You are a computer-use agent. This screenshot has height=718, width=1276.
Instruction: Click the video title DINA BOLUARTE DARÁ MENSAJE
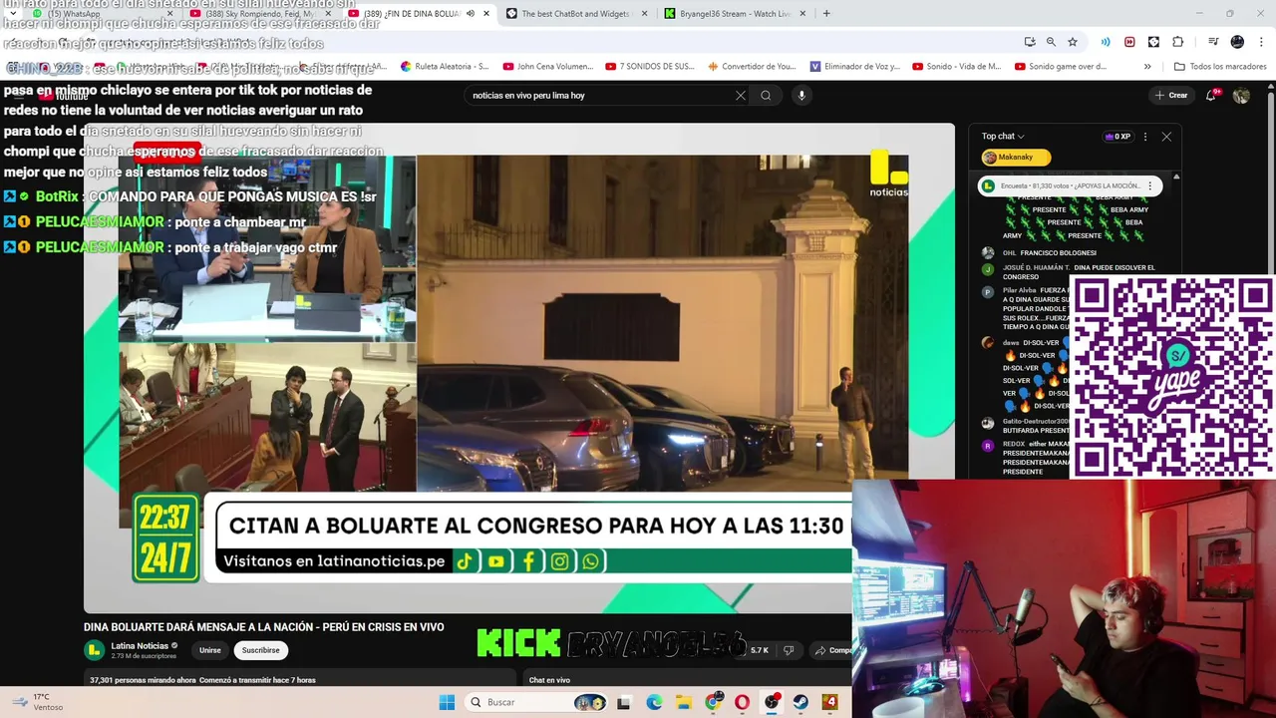(264, 627)
